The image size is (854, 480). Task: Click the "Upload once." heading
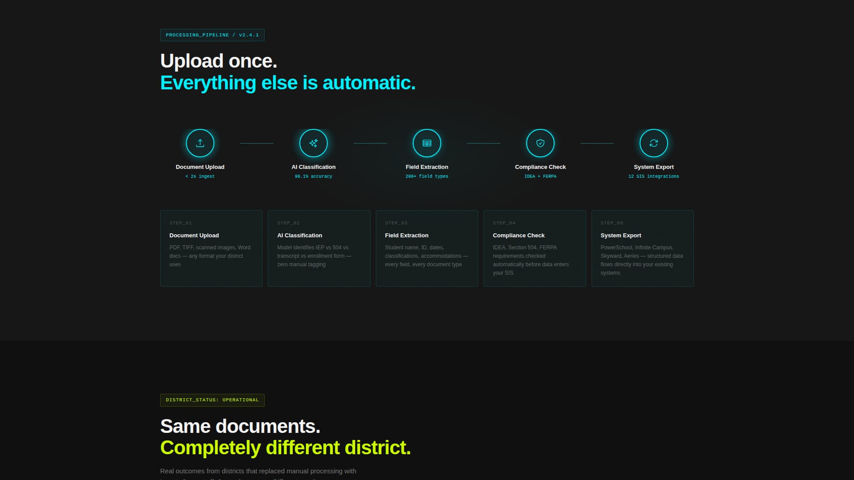coord(218,61)
